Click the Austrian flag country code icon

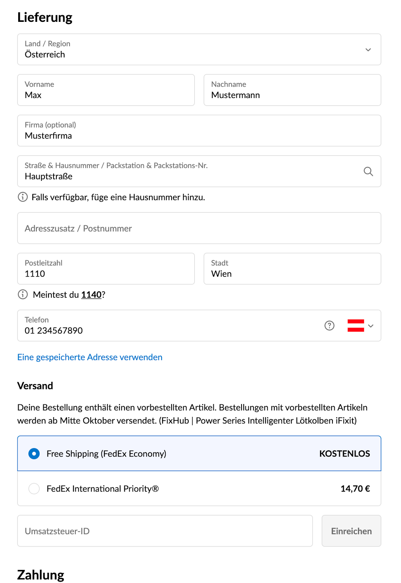click(x=355, y=326)
